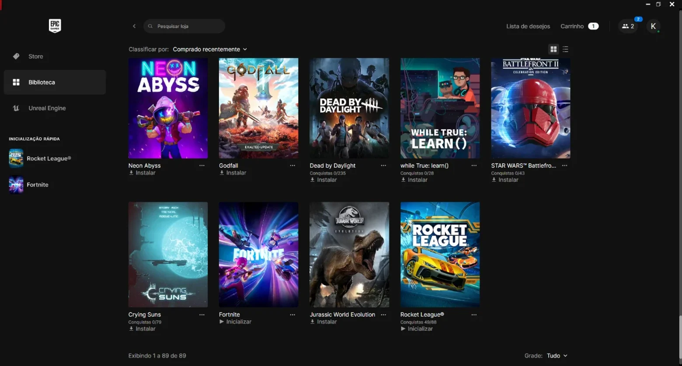Open the Unreal Engine section label

coord(47,108)
